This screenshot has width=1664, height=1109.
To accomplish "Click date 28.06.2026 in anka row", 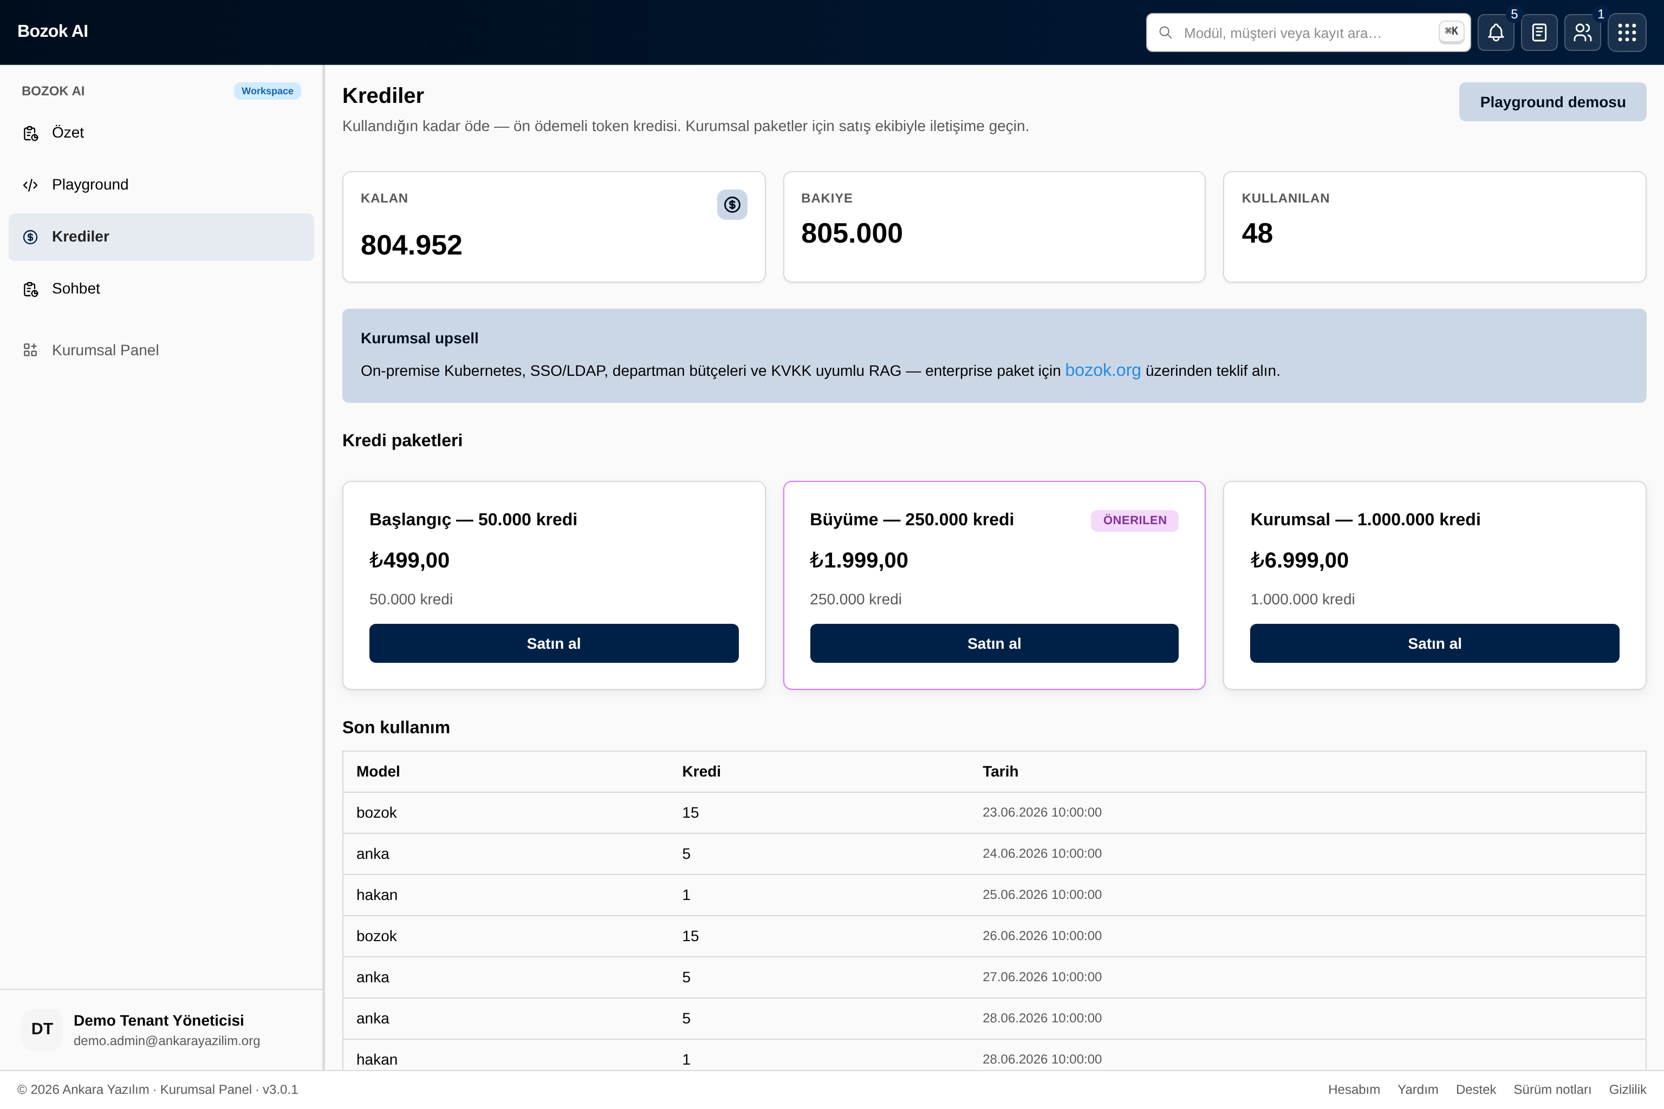I will 1042,1018.
